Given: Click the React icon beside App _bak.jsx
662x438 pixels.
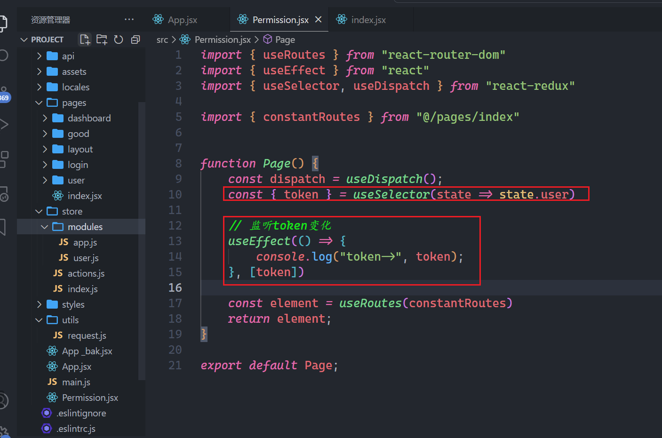Looking at the screenshot, I should [52, 351].
